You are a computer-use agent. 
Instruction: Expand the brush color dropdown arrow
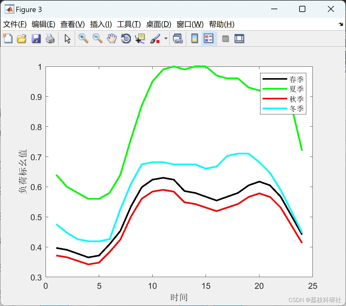coord(166,38)
